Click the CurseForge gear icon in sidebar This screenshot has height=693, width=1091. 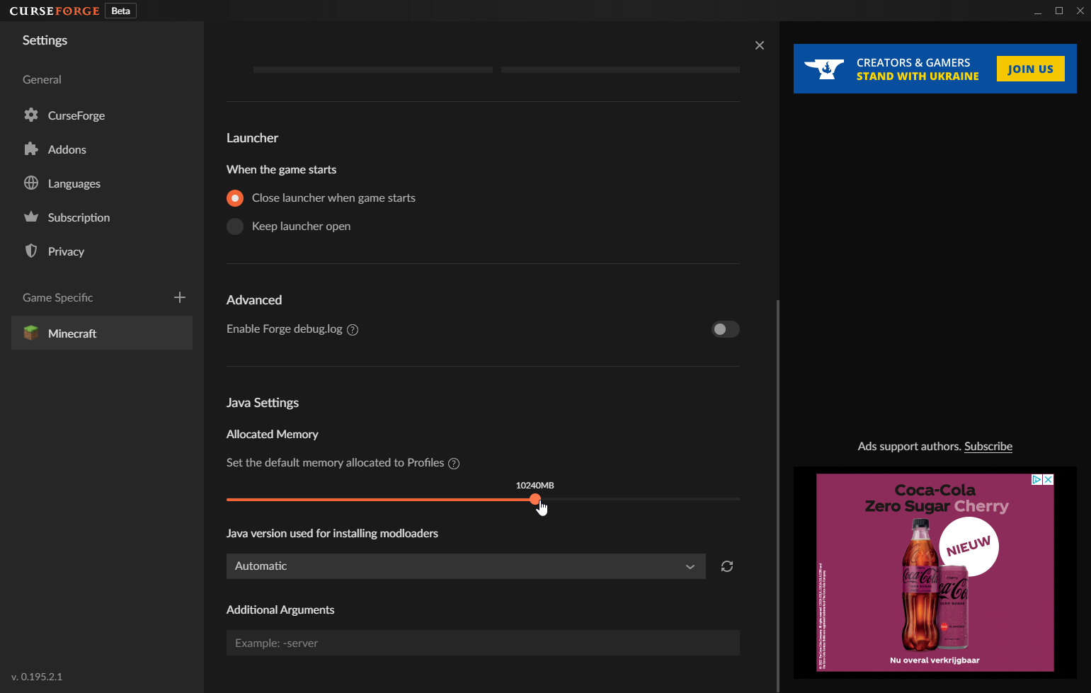31,115
